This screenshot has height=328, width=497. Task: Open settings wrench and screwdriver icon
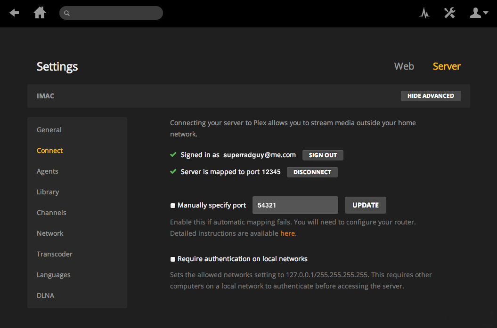pos(449,13)
